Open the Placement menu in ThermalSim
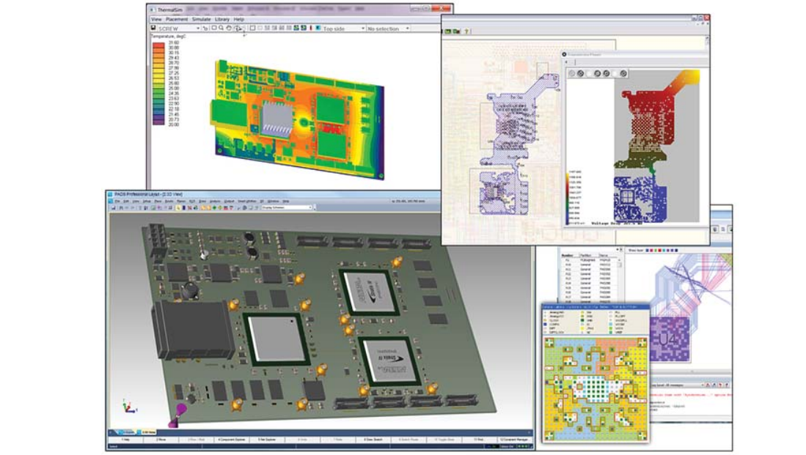The width and height of the screenshot is (806, 455). click(x=177, y=19)
